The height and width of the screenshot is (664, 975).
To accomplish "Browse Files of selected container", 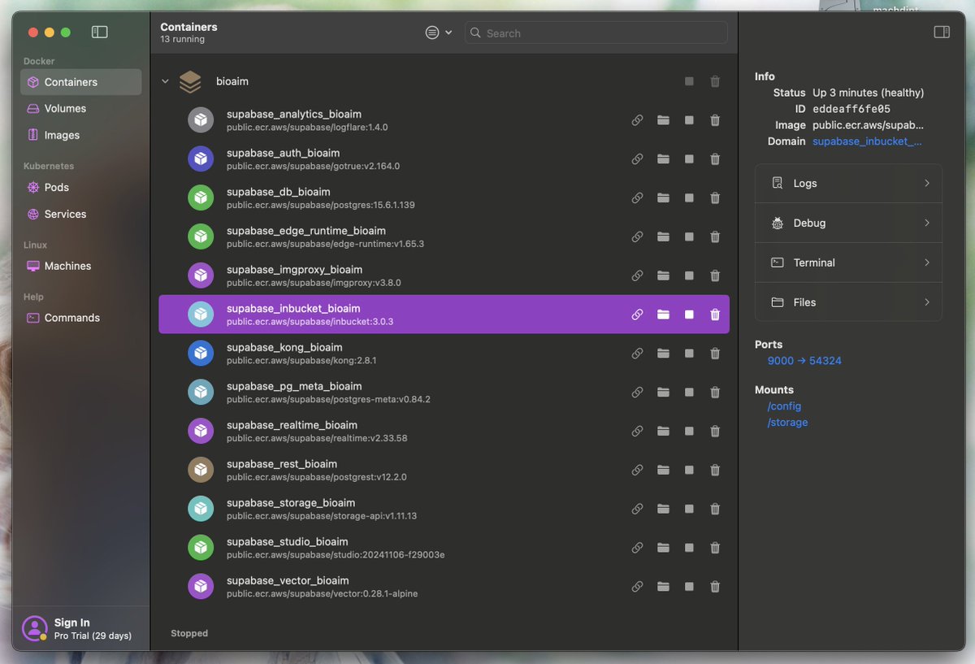I will click(x=848, y=302).
